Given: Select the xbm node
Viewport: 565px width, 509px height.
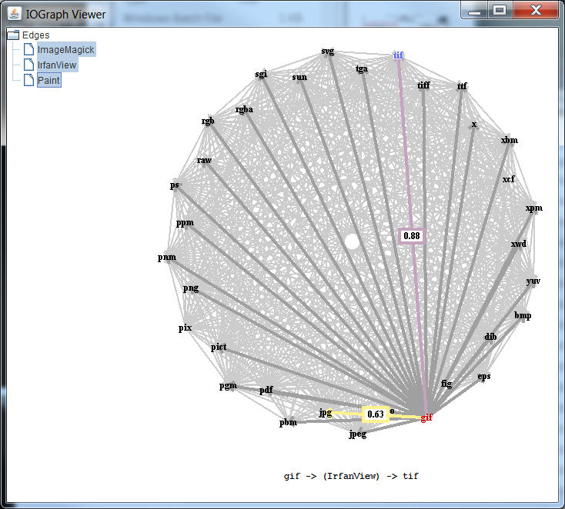Looking at the screenshot, I should (510, 140).
